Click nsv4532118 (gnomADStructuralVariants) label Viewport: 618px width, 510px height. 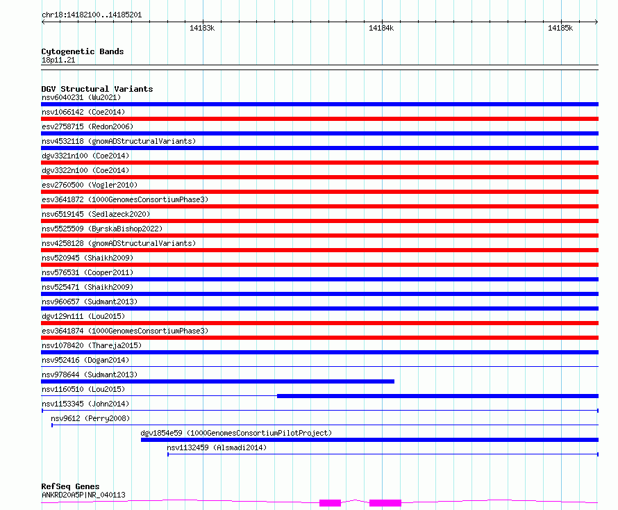tap(119, 141)
